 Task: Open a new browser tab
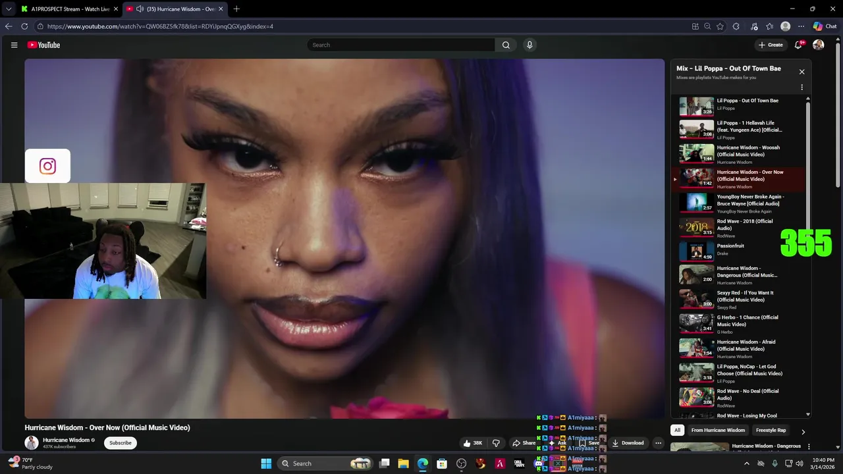pyautogui.click(x=236, y=9)
